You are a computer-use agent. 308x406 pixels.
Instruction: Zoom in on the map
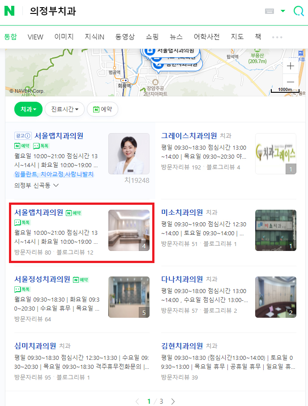(x=291, y=66)
